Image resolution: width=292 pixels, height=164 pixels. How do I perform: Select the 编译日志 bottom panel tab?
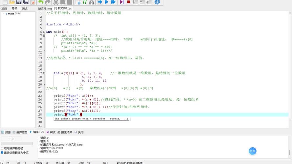pos(37,132)
